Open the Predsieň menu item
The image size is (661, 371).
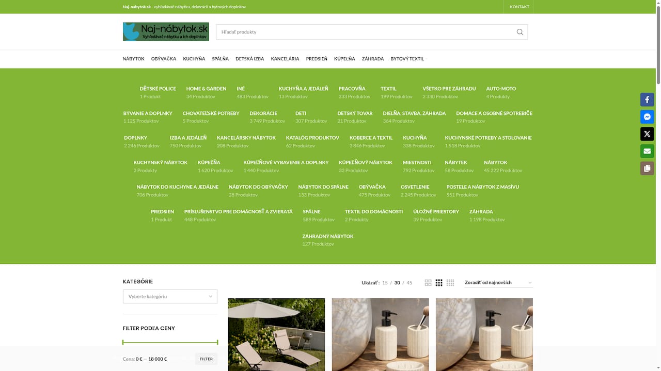point(317,59)
